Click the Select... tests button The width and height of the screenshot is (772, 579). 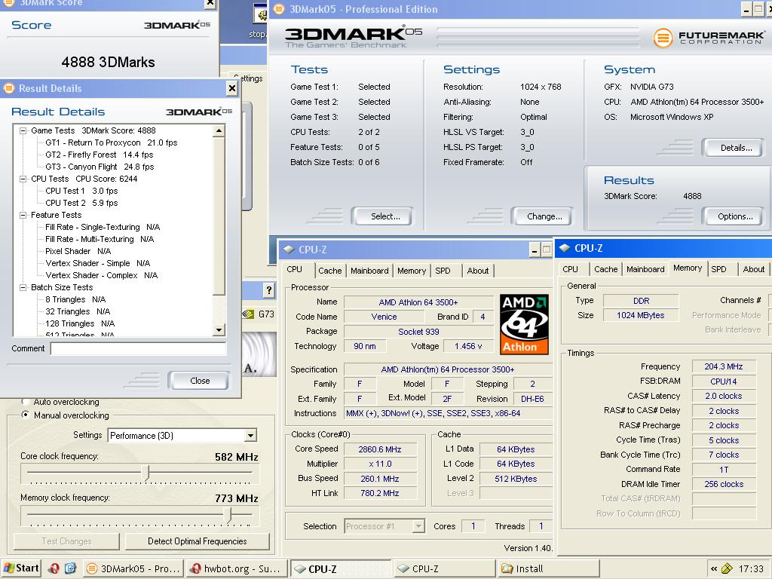[382, 216]
